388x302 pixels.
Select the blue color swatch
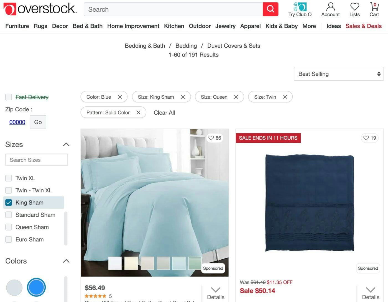pyautogui.click(x=36, y=287)
